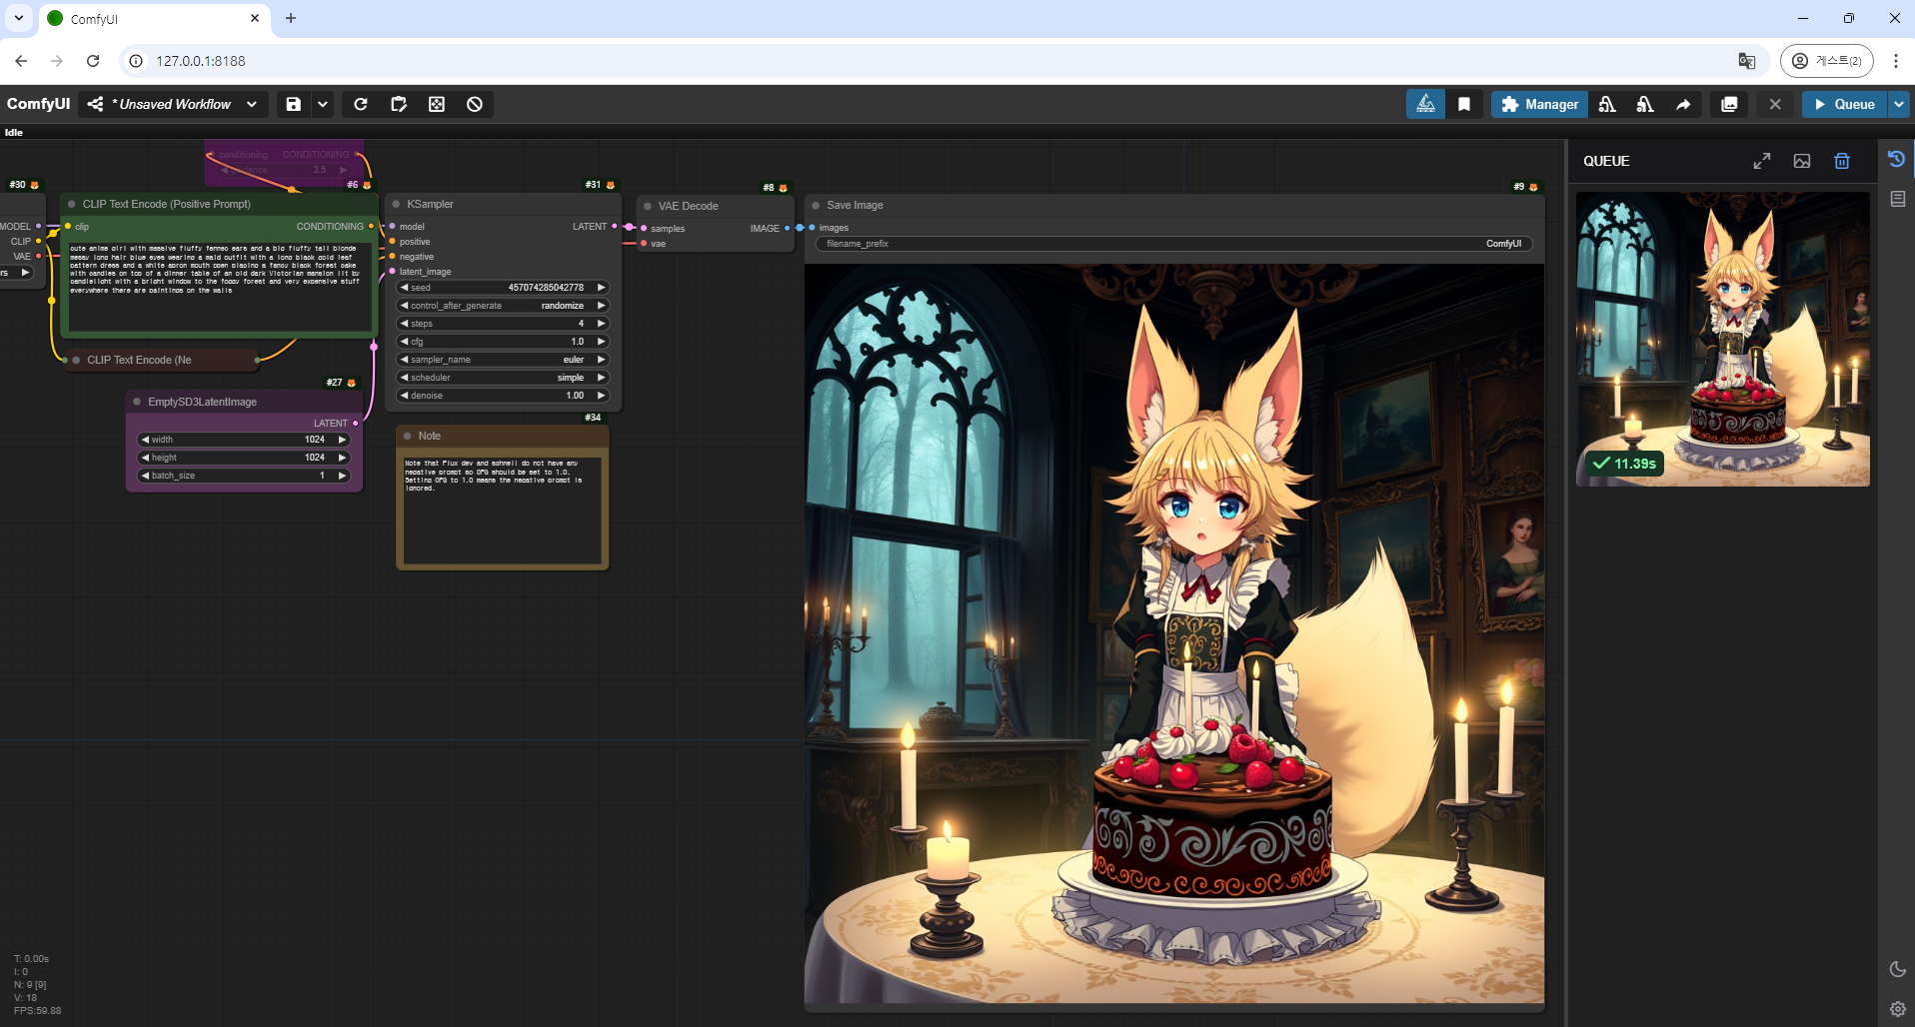Collapse the KSampler node via its dot

[x=396, y=204]
